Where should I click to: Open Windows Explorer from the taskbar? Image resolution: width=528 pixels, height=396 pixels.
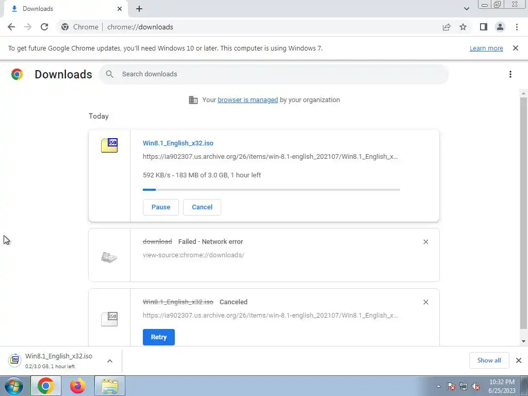pos(110,386)
